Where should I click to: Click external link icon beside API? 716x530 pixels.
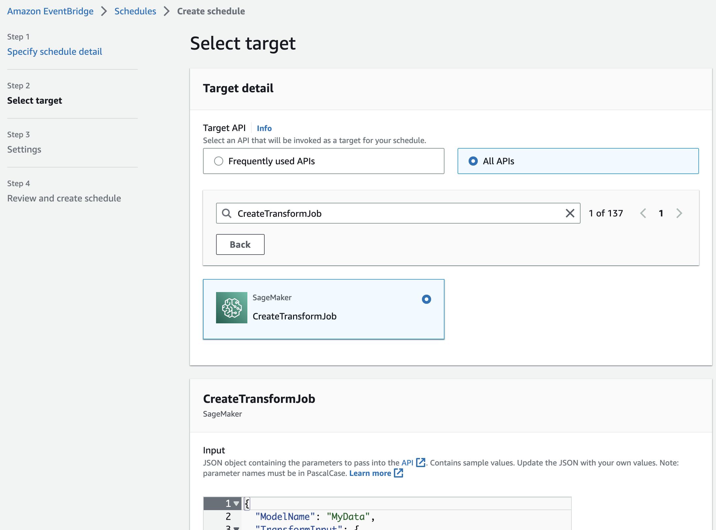[420, 463]
